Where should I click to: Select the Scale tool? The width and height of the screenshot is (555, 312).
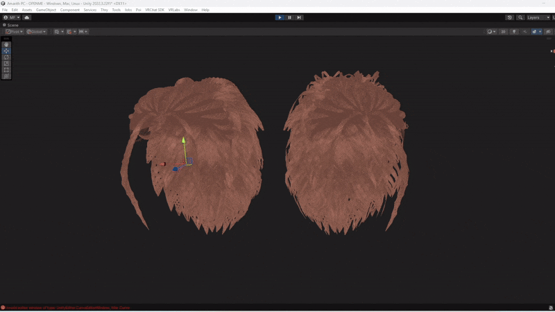pos(6,63)
